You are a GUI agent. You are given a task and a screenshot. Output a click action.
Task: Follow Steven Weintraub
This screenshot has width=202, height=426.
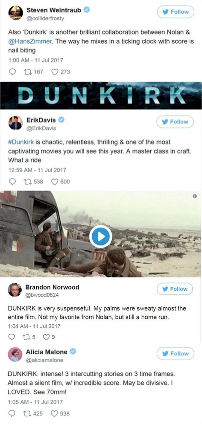[176, 12]
